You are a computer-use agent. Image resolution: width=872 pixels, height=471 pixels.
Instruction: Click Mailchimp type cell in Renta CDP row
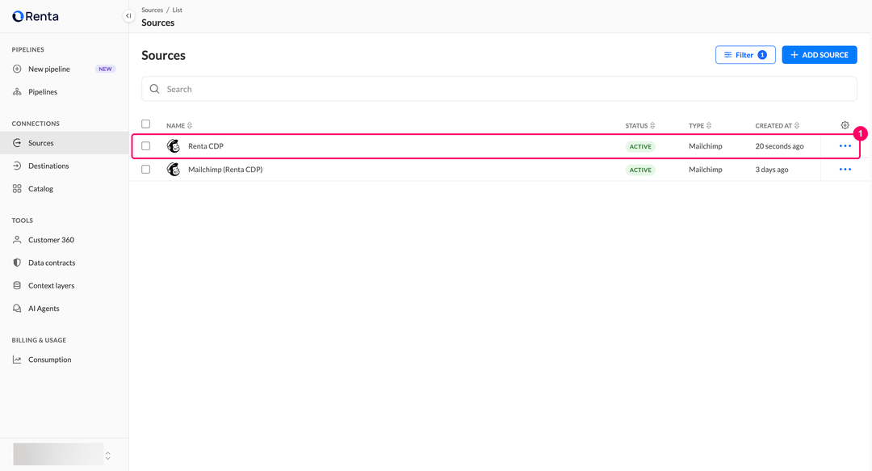[705, 146]
